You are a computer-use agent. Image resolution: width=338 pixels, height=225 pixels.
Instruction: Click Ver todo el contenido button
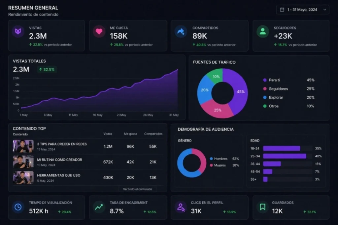(137, 189)
